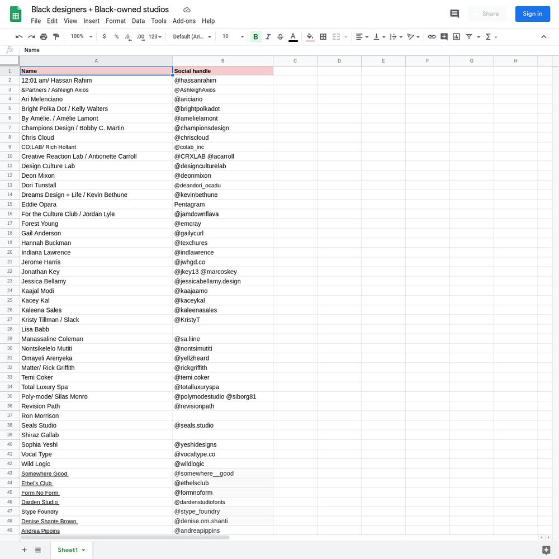Select the Sheet1 tab
Image resolution: width=559 pixels, height=559 pixels.
(72, 549)
